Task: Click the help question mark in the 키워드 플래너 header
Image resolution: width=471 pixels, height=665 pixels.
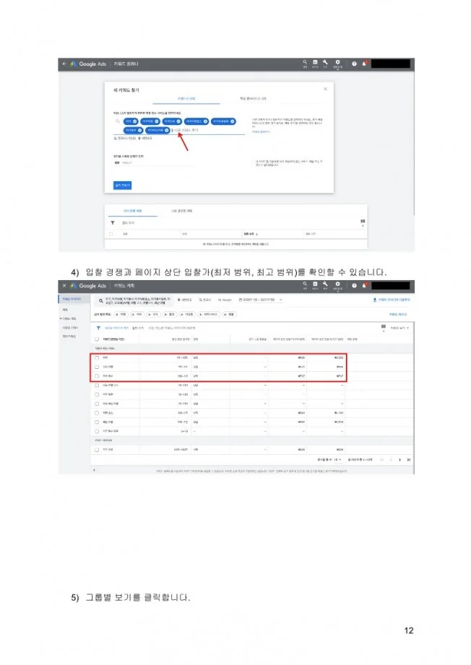Action: [354, 64]
